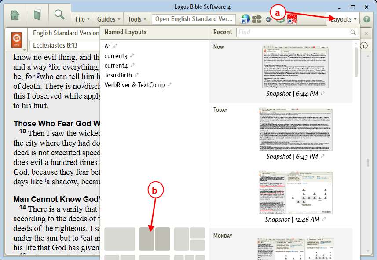Choose the single-pane layout tile
The width and height of the screenshot is (377, 260).
point(120,239)
